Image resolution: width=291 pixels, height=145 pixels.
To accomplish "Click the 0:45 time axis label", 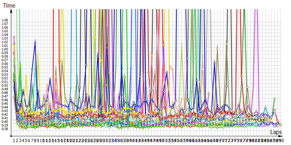I will 5,104.
